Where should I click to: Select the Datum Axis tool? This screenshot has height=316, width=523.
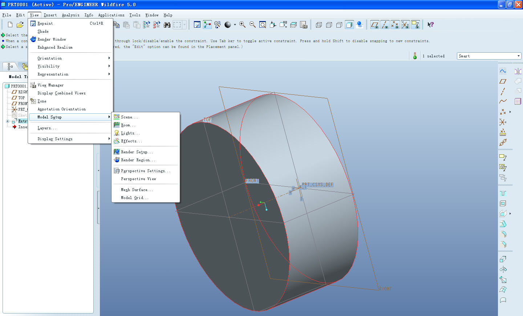[503, 92]
